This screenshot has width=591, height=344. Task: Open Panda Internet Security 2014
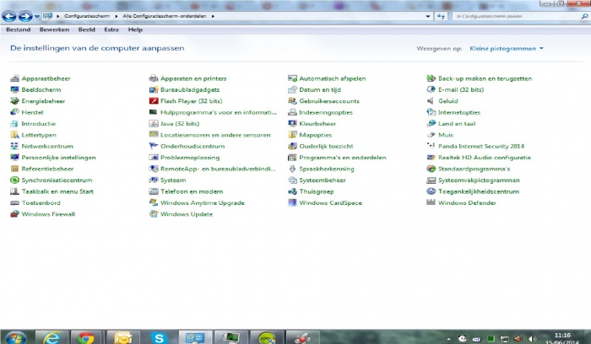tap(481, 146)
